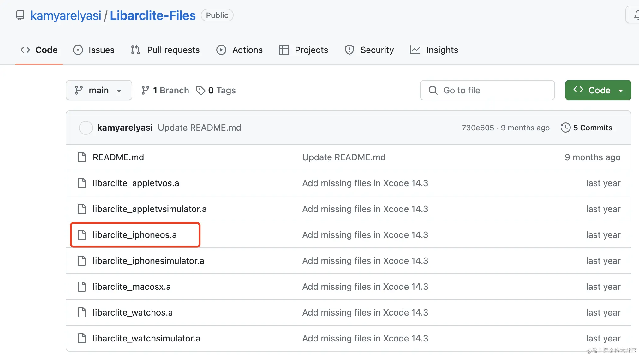Click the 5 Commits link
This screenshot has width=639, height=356.
tap(593, 128)
